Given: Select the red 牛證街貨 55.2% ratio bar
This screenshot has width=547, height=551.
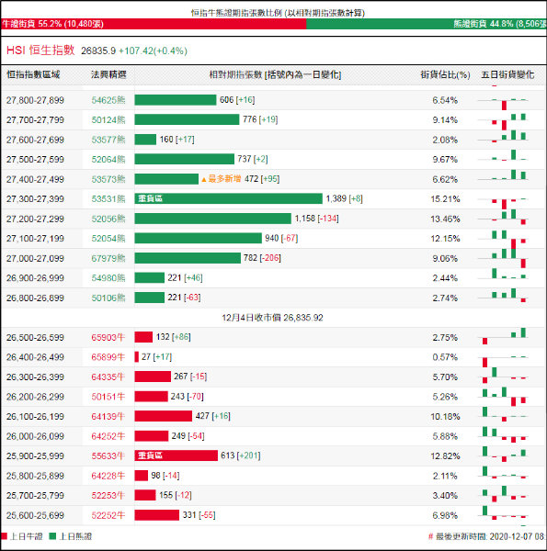Looking at the screenshot, I should coord(154,24).
